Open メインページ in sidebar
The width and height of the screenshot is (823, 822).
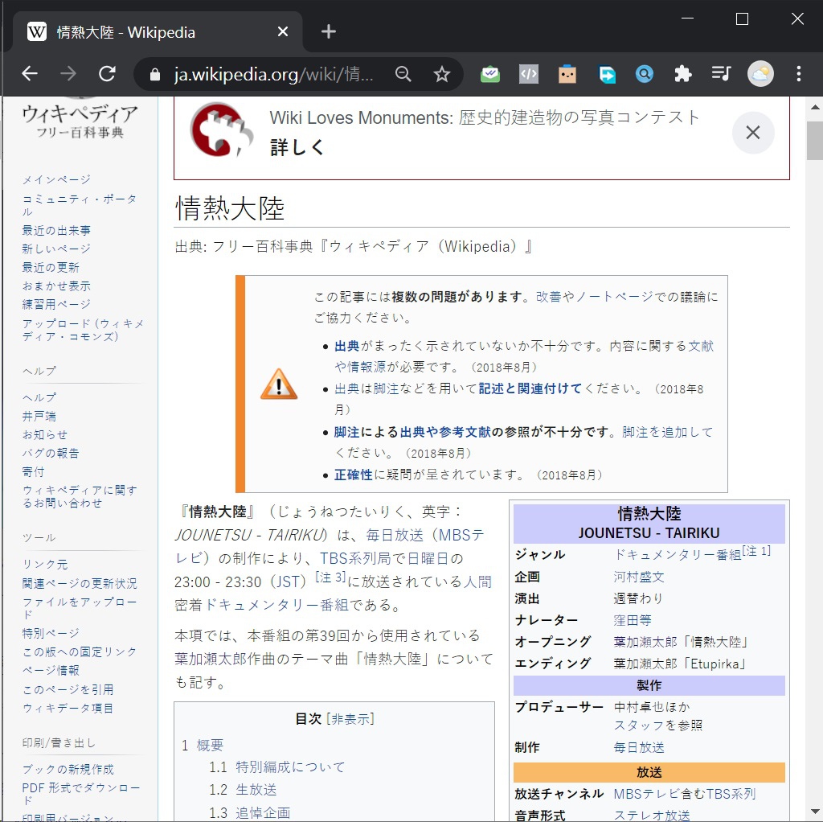(56, 180)
